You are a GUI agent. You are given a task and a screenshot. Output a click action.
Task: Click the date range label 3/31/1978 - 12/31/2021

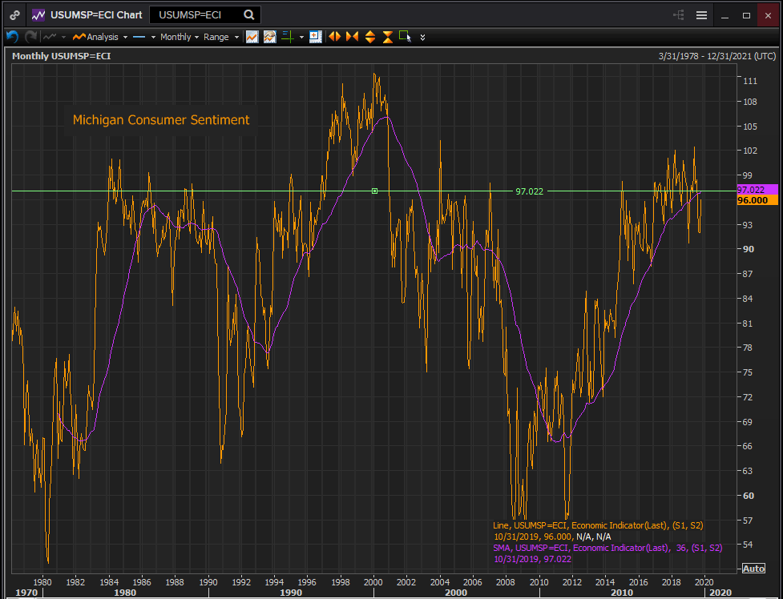point(716,56)
